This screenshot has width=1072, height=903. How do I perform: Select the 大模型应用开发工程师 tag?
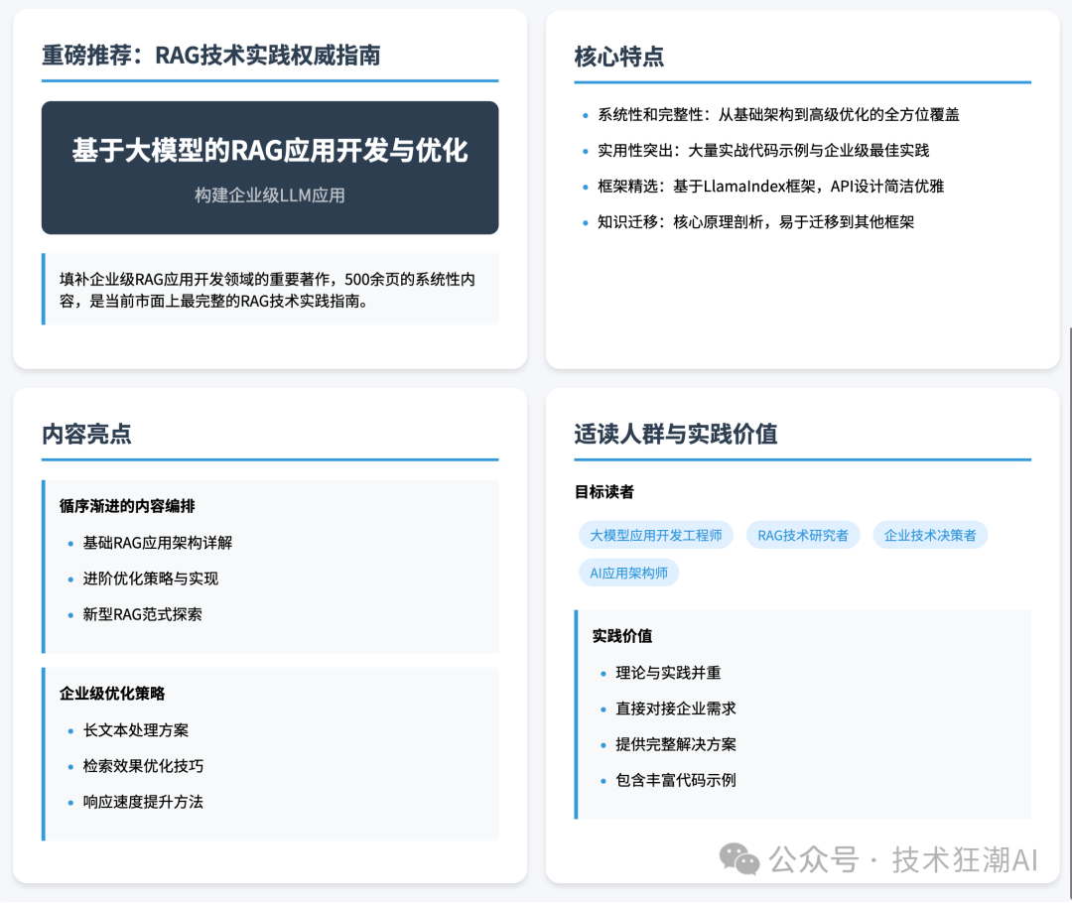[x=654, y=534]
